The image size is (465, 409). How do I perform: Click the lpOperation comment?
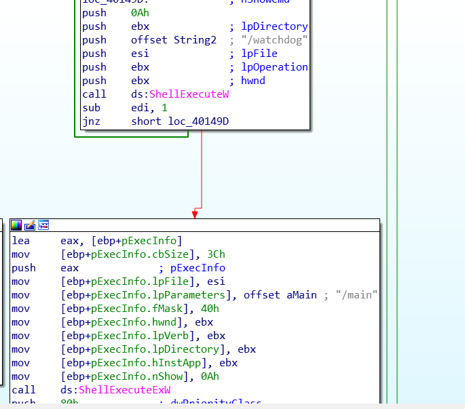(275, 67)
